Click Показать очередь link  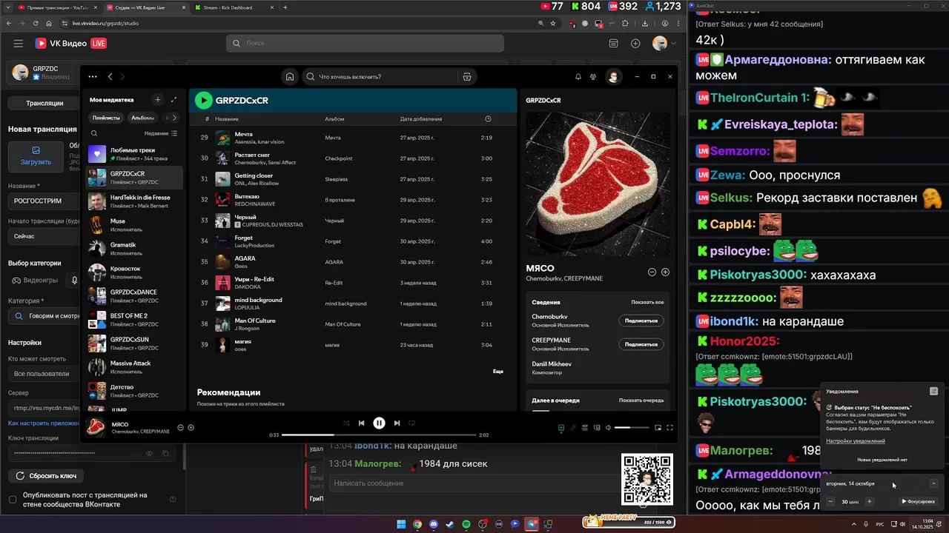[641, 400]
